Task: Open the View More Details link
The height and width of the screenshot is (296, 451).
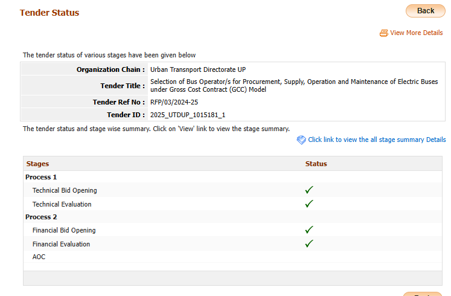Action: (x=416, y=33)
